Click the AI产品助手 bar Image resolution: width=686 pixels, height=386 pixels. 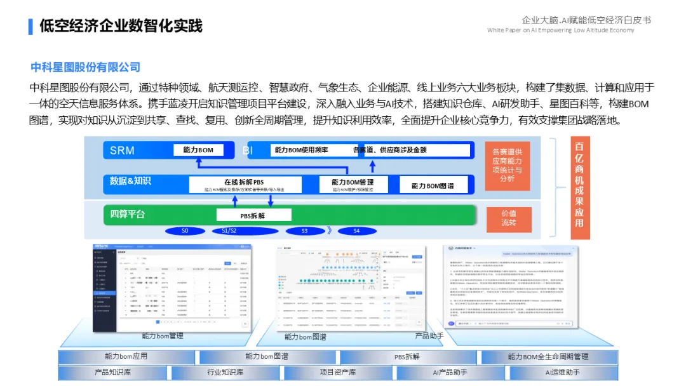tap(450, 373)
